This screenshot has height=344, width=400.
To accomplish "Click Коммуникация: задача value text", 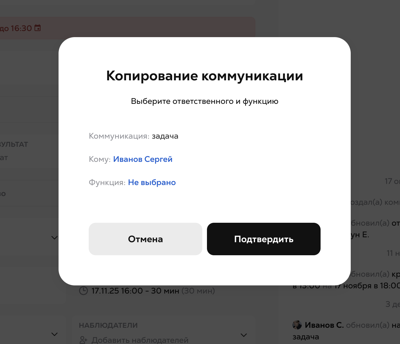I will 165,136.
